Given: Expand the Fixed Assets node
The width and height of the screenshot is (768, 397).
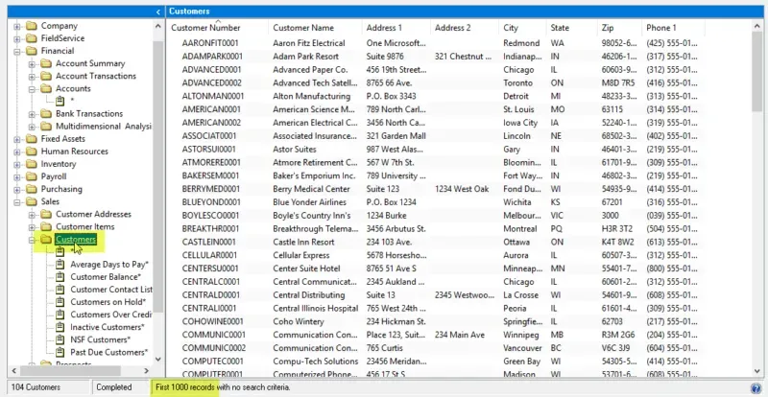Looking at the screenshot, I should pos(17,139).
